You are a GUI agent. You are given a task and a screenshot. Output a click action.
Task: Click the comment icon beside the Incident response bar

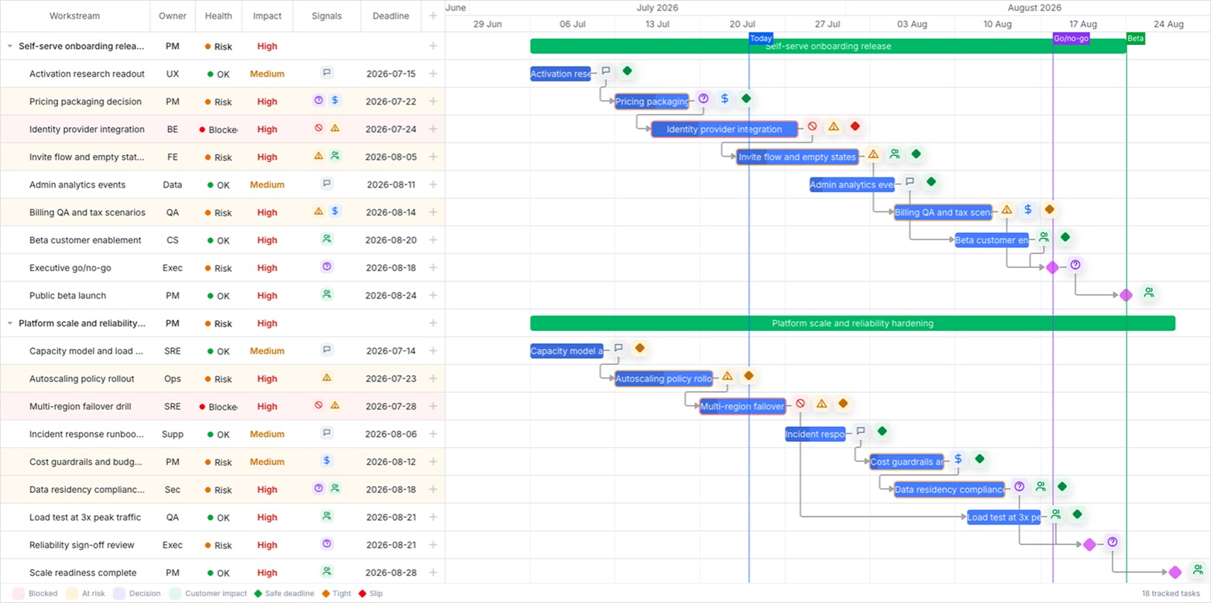860,431
